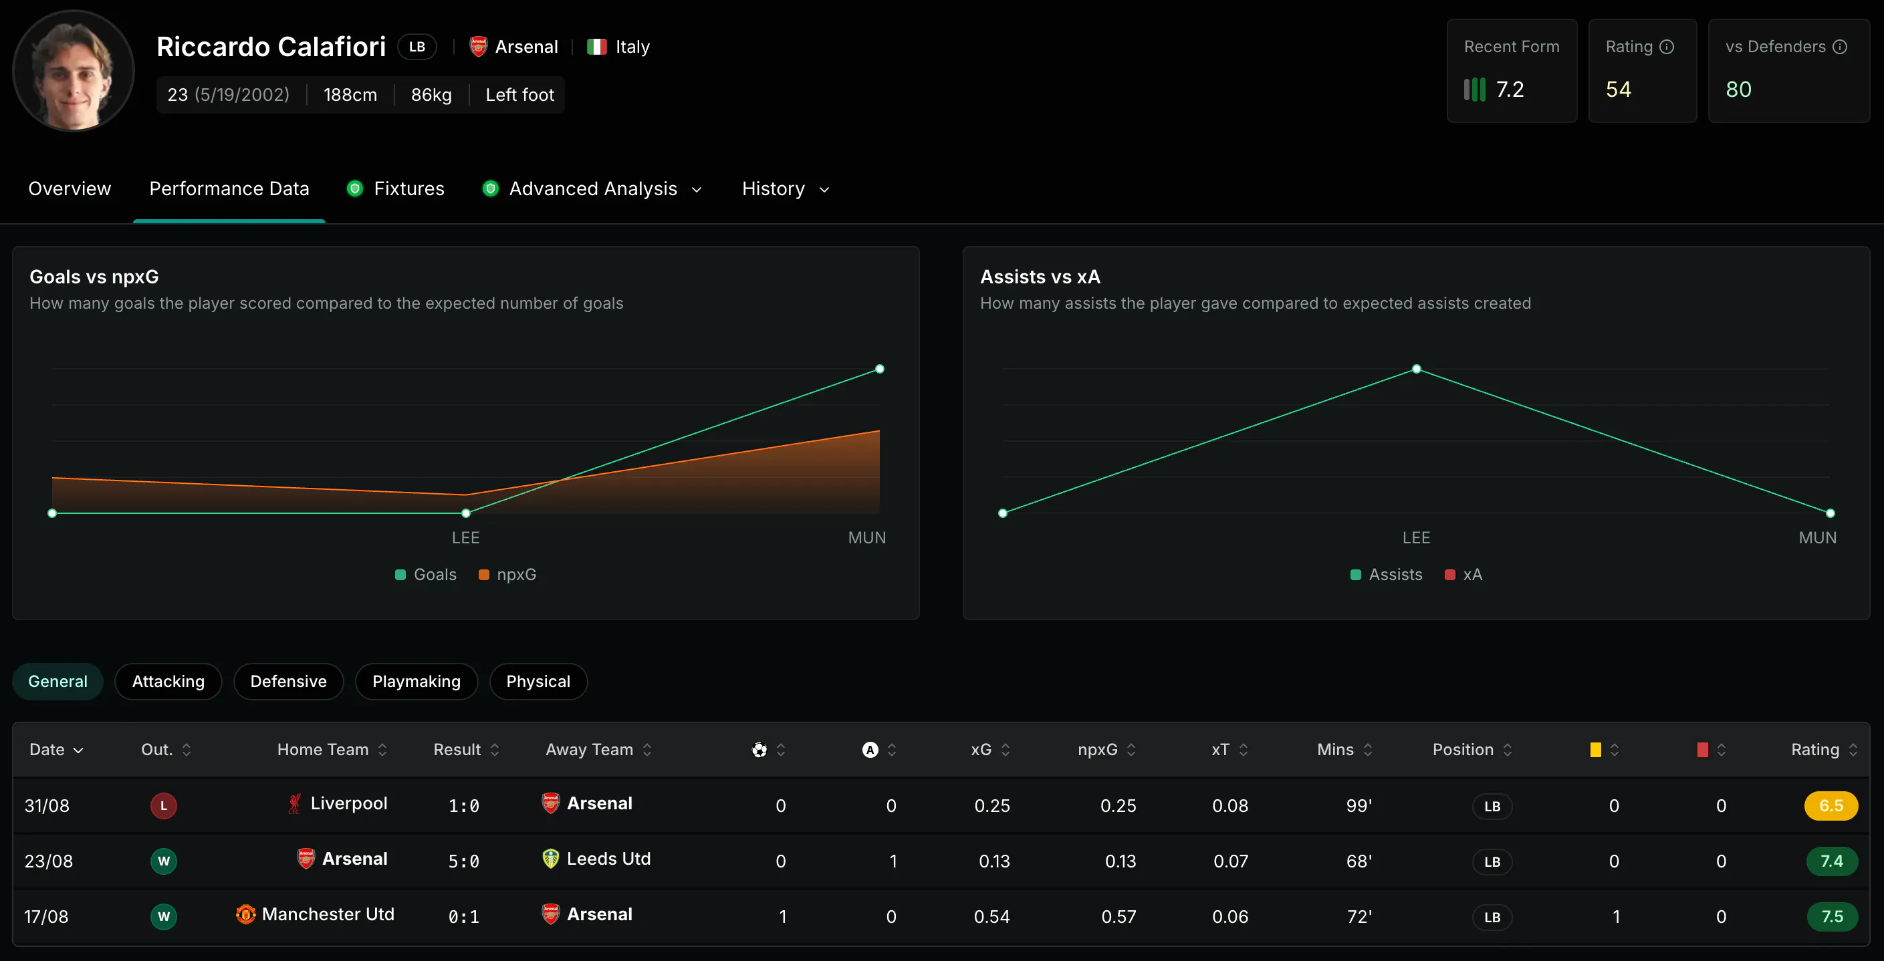
Task: Sort by yellow card column icon
Action: point(1596,750)
